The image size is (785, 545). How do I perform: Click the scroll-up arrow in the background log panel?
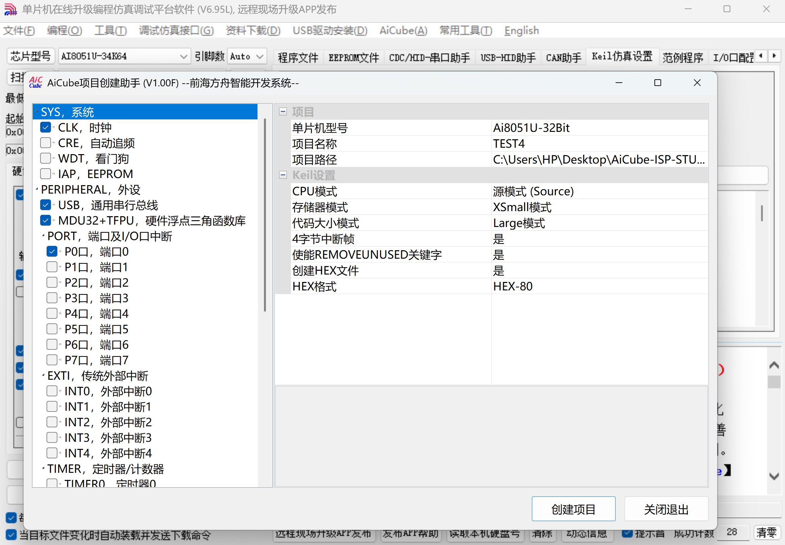(774, 365)
